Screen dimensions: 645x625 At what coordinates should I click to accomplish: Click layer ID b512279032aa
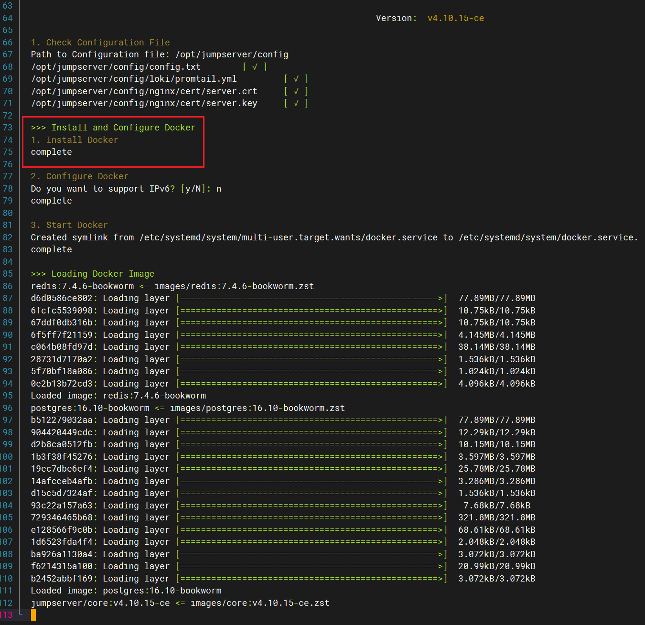pos(62,420)
